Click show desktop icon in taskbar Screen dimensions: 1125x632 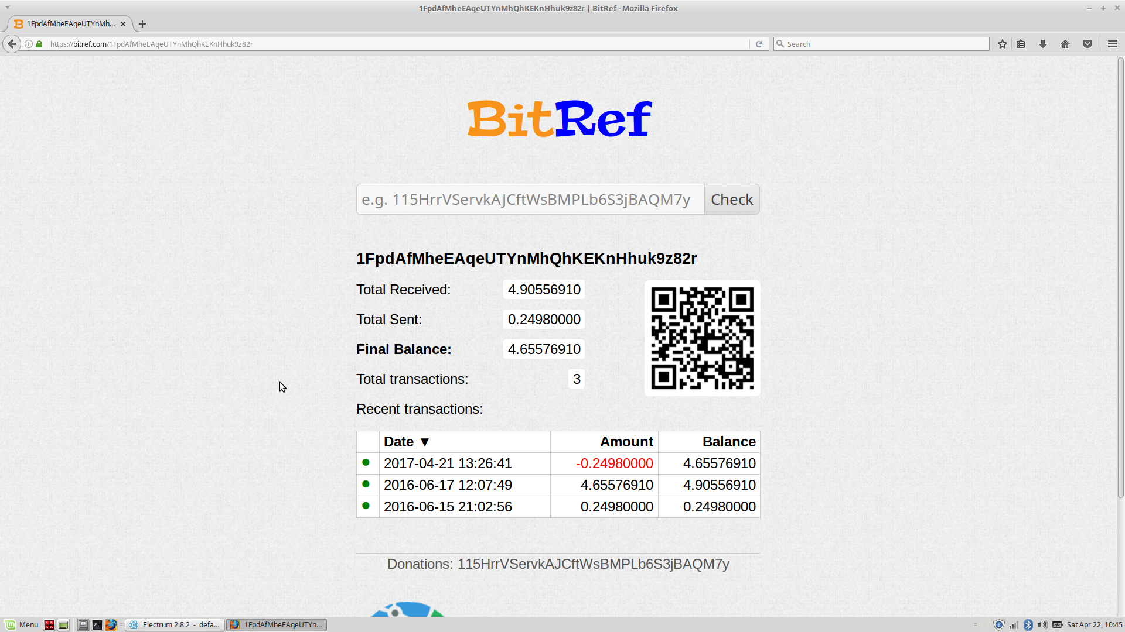[x=83, y=625]
